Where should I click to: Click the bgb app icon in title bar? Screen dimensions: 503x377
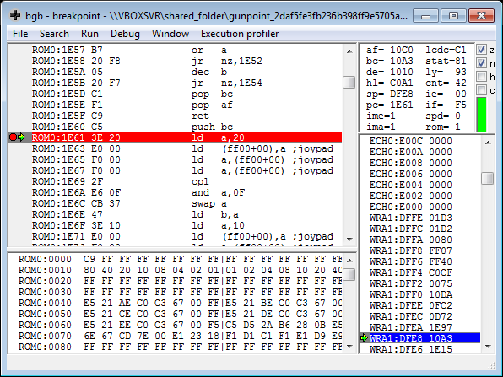(15, 15)
